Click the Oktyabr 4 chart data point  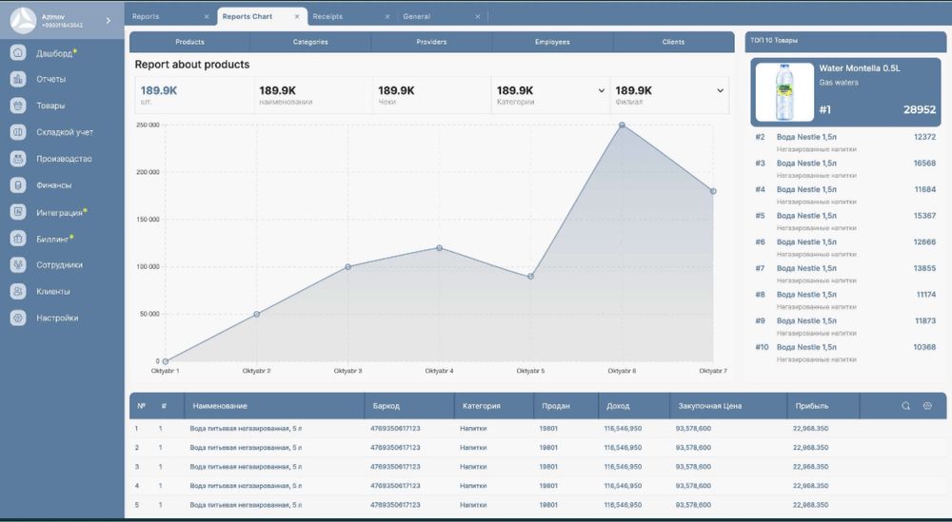(x=439, y=248)
